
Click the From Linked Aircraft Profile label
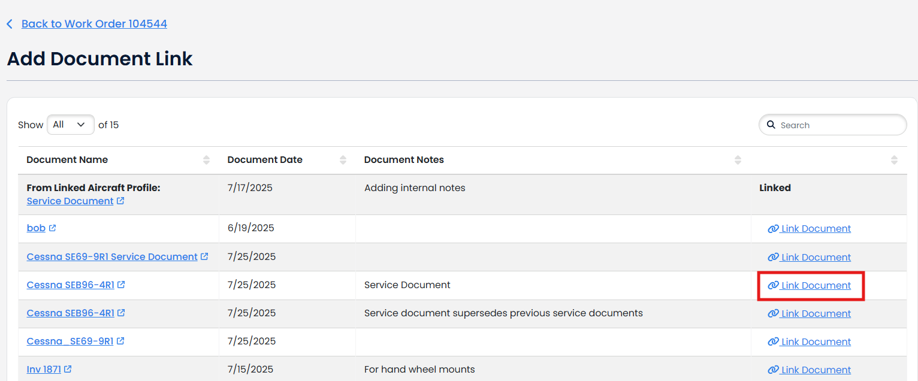[93, 188]
